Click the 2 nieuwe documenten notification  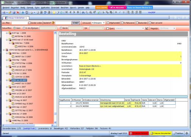[x=161, y=133]
